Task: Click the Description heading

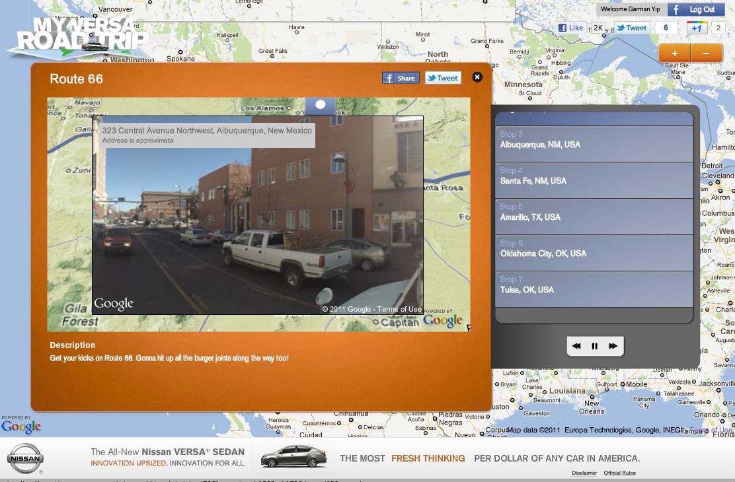Action: 73,345
